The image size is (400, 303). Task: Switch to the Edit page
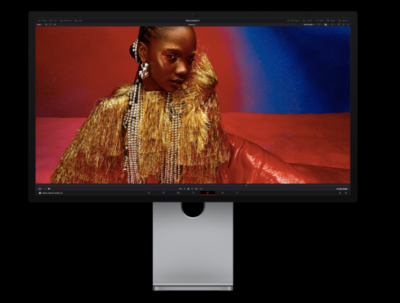click(x=178, y=193)
